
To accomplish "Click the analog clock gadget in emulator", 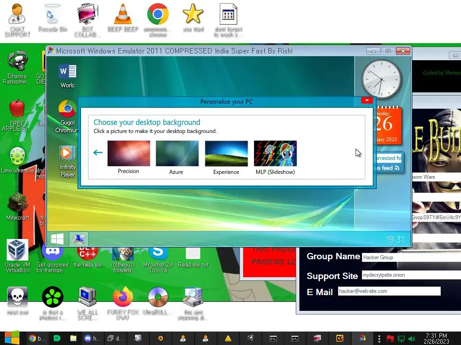I will coord(381,79).
